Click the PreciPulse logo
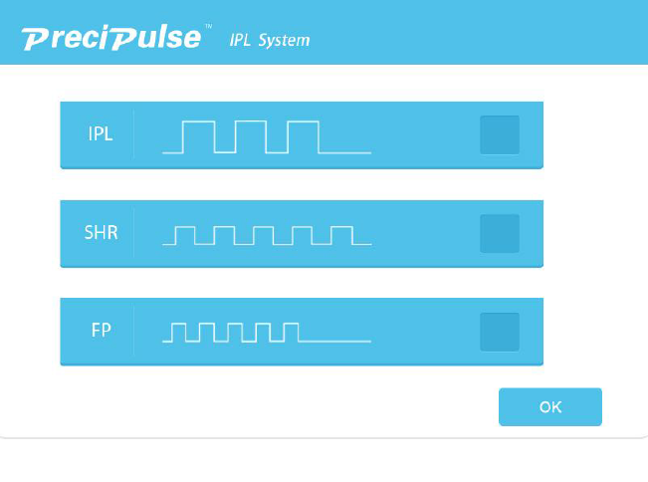The height and width of the screenshot is (482, 648). coord(111,37)
